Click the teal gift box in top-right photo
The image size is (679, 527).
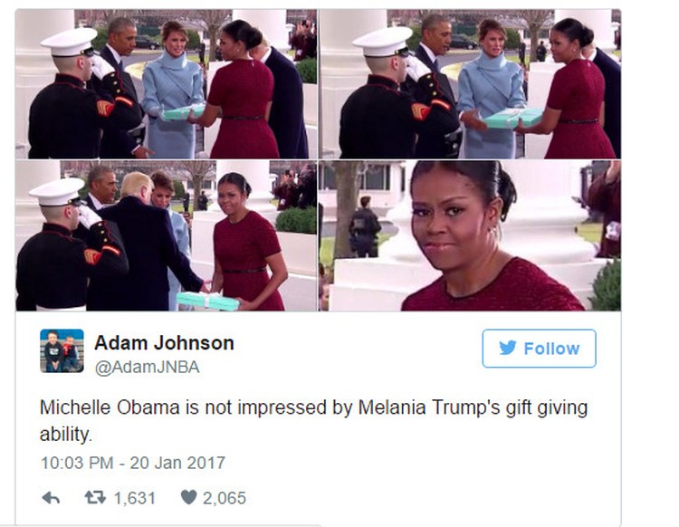click(512, 118)
